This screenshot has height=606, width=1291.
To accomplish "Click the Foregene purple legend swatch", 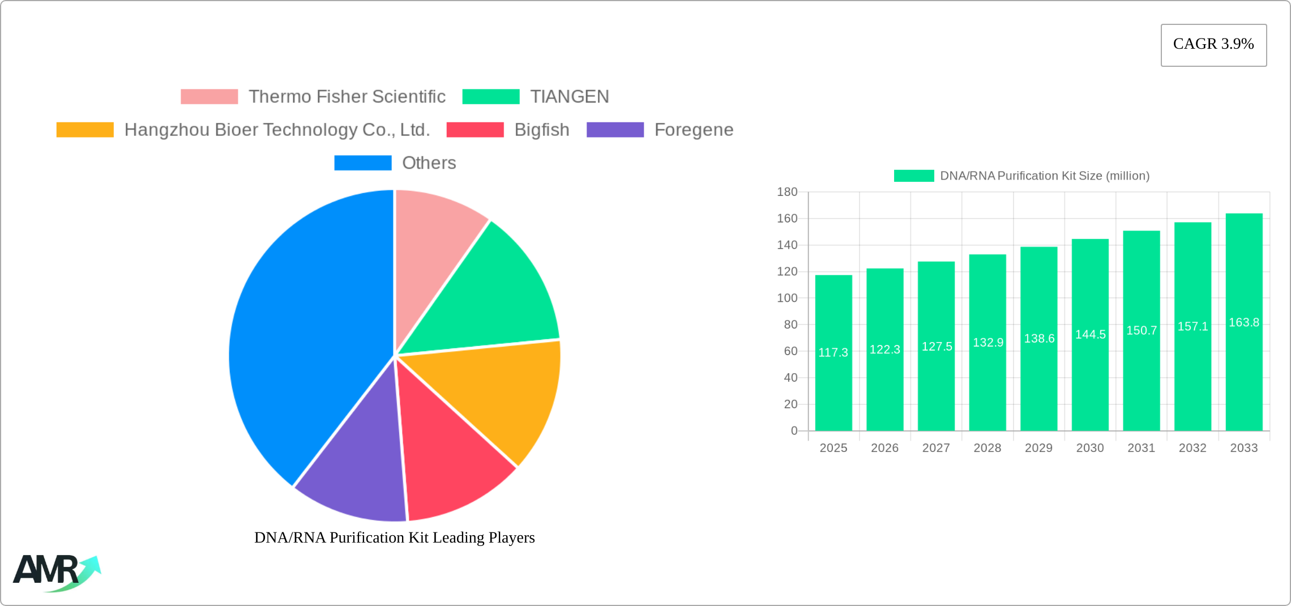I will (x=615, y=130).
